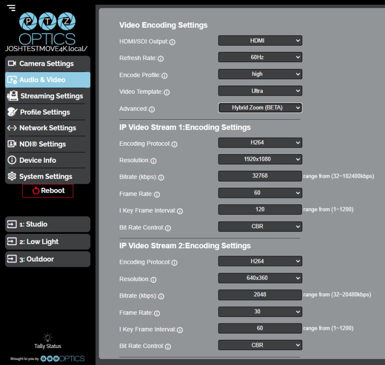Viewport: 385px width, 365px height.
Task: Click the hamburger menu icon at top
Action: click(x=11, y=8)
